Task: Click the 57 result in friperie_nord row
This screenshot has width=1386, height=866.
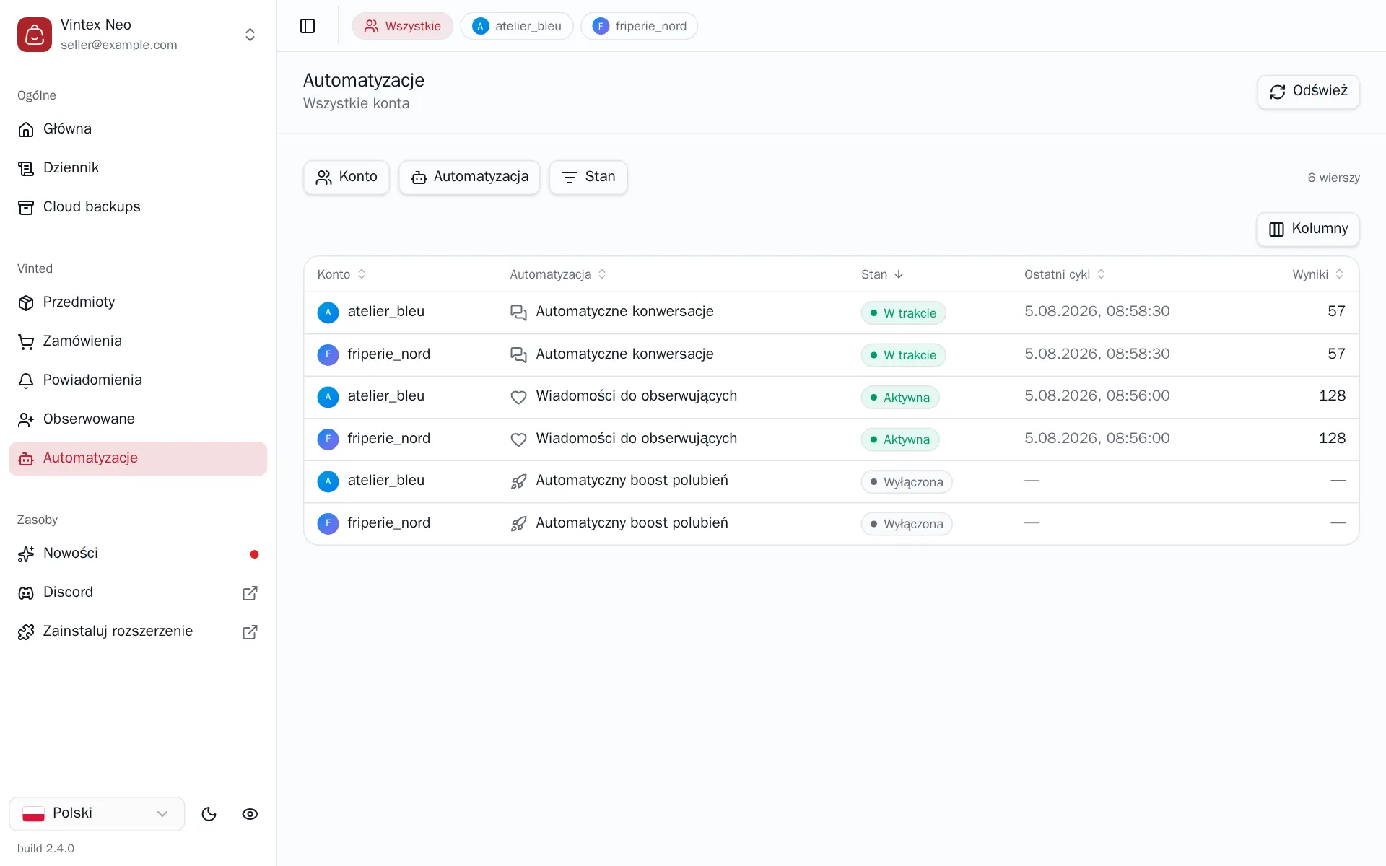Action: 1336,354
